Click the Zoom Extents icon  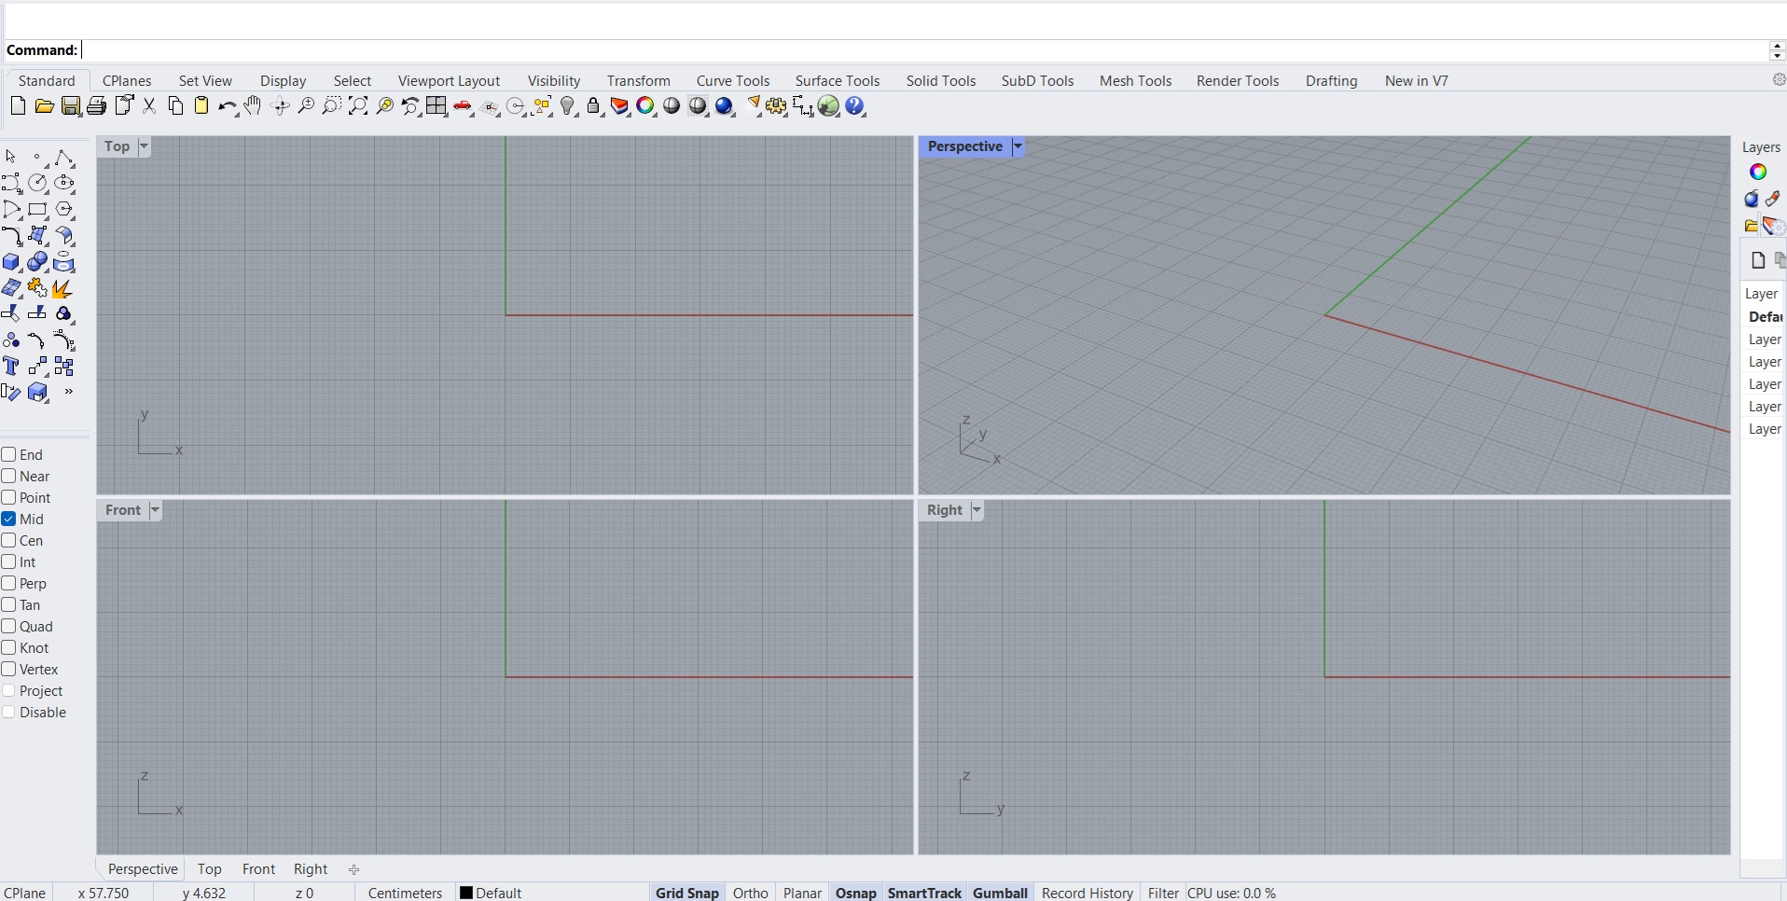[x=358, y=106]
